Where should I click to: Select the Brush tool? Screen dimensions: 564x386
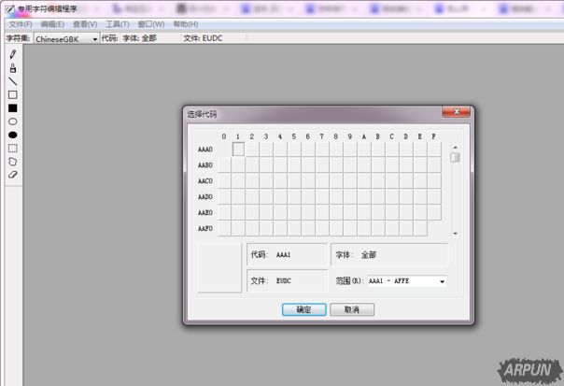pyautogui.click(x=13, y=67)
